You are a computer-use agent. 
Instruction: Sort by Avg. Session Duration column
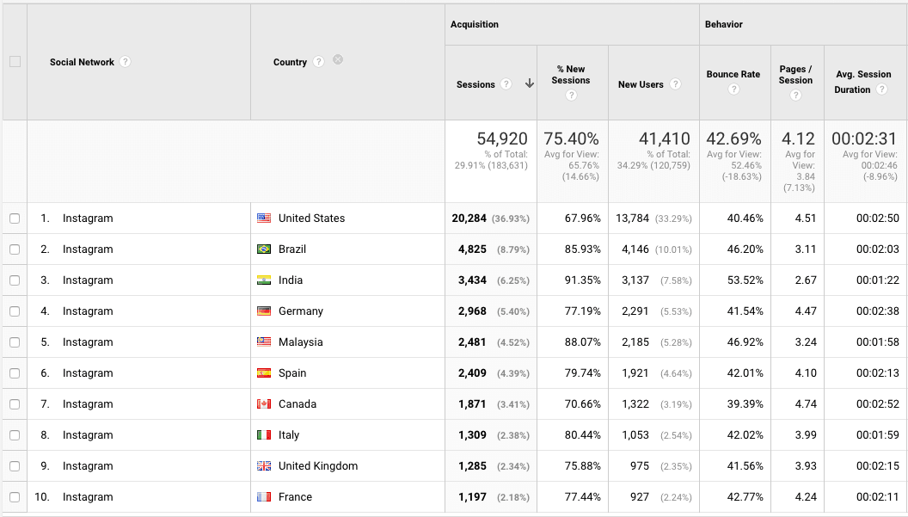[863, 74]
